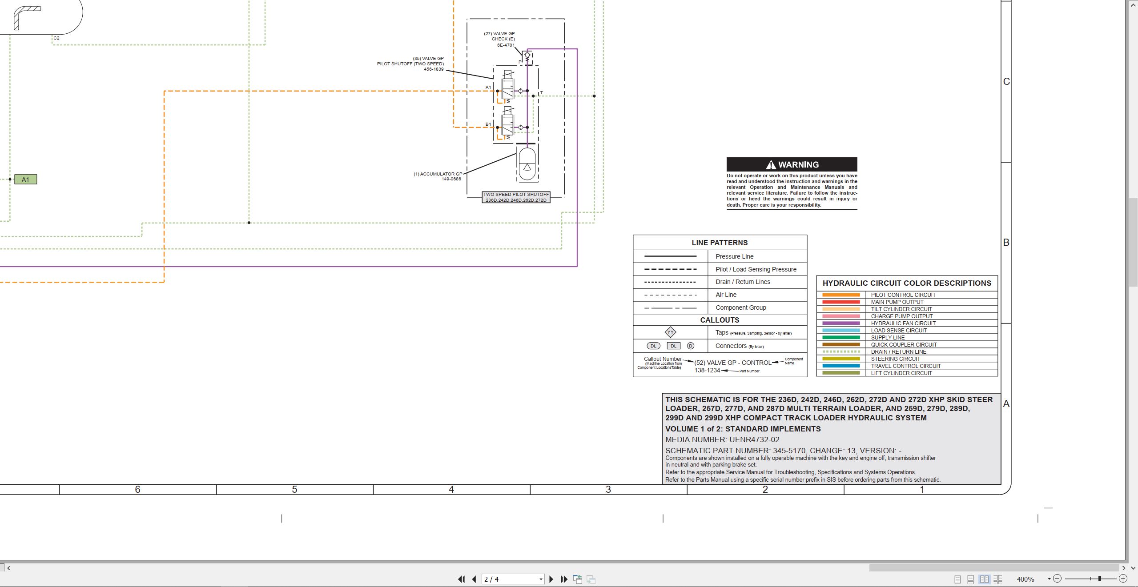This screenshot has width=1138, height=587.
Task: Click the TWO SPEED PILOT SHUTOFF label box
Action: point(516,197)
